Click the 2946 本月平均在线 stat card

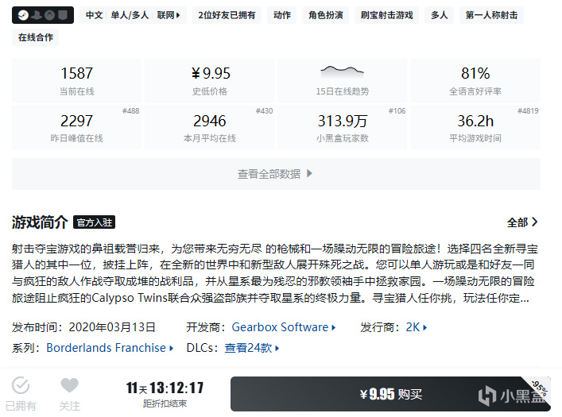point(210,127)
